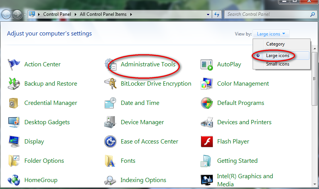Image resolution: width=319 pixels, height=189 pixels.
Task: Open the Administrative Tools gear icon
Action: [x=110, y=64]
